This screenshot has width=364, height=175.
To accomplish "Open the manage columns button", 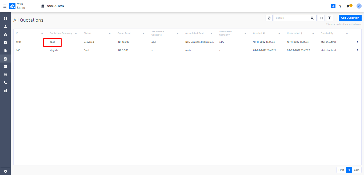I will (x=321, y=18).
